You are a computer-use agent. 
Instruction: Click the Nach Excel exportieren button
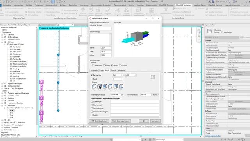[x=121, y=121]
